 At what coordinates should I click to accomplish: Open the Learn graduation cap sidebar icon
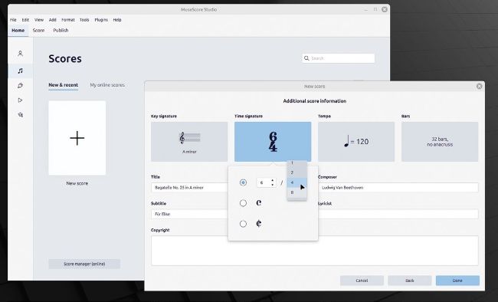click(21, 115)
